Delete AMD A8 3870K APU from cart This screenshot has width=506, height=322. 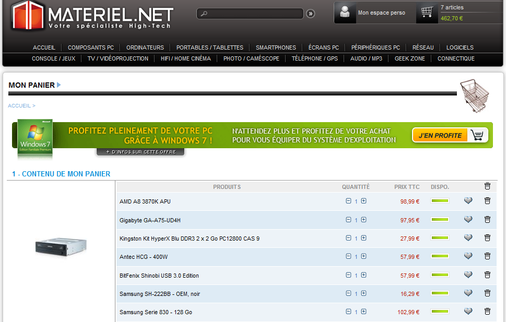coord(487,201)
